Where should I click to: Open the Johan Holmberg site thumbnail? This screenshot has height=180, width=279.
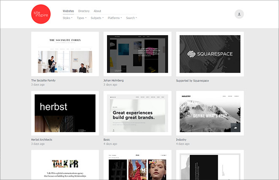[137, 54]
